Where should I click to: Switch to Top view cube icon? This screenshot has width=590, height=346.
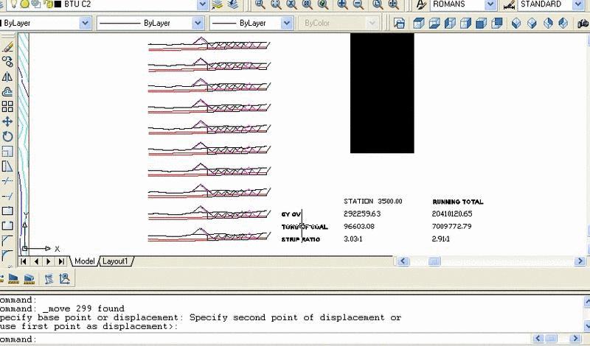click(x=418, y=24)
